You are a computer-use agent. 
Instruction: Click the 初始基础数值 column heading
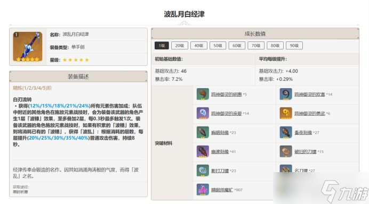coord(169,59)
